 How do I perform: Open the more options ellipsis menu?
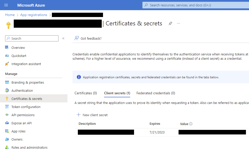179,23
